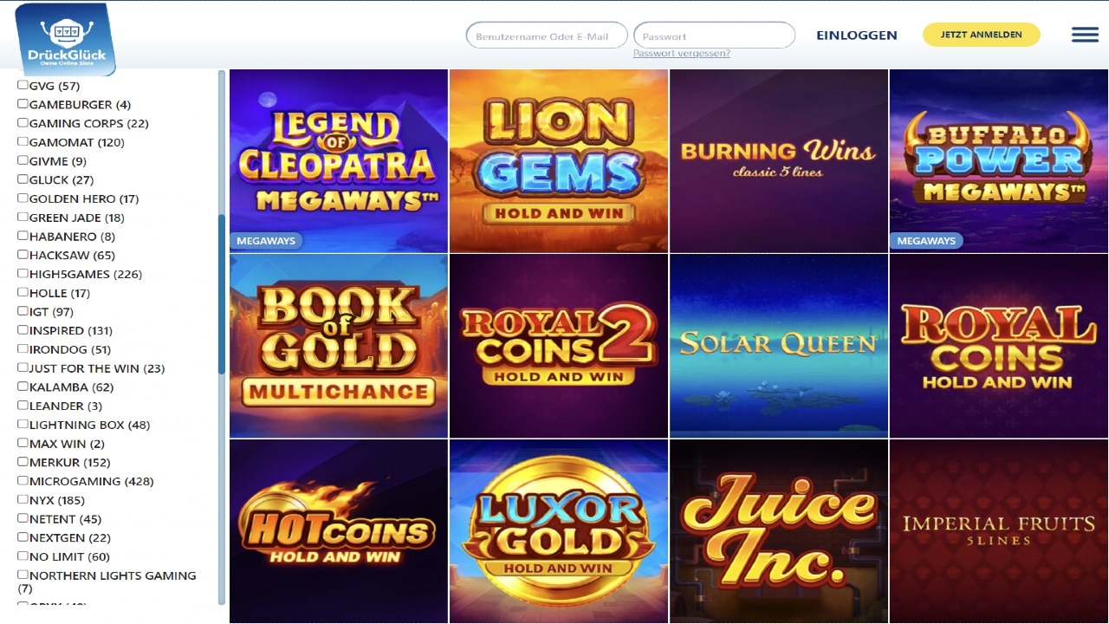Open the hamburger menu
The width and height of the screenshot is (1109, 624).
pyautogui.click(x=1085, y=35)
